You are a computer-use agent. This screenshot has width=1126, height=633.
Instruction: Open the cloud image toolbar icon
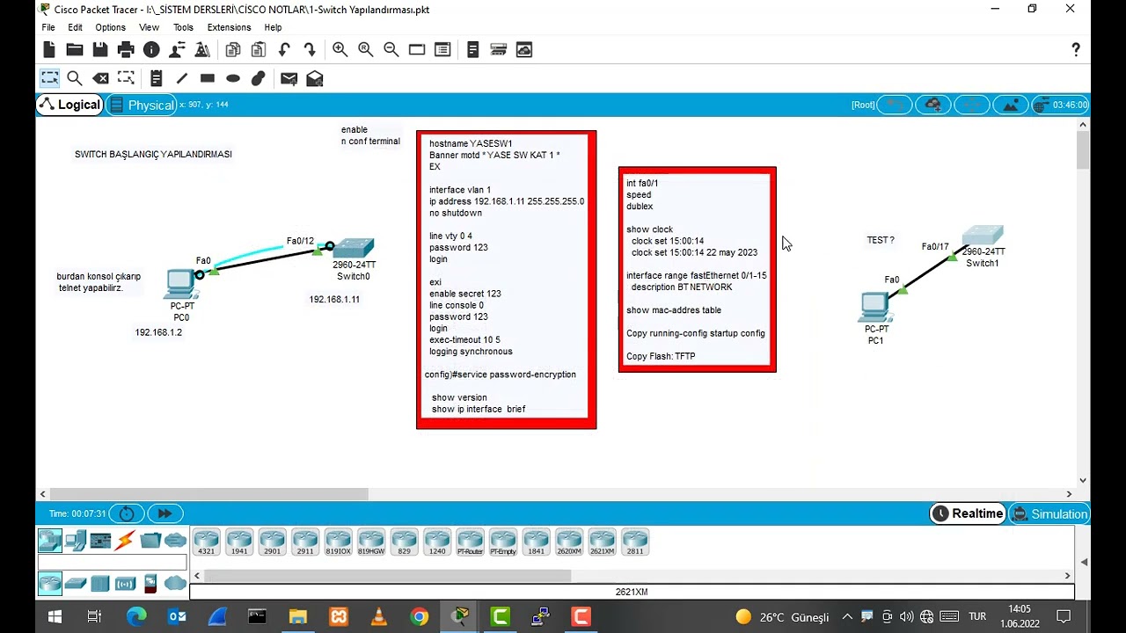coord(524,50)
